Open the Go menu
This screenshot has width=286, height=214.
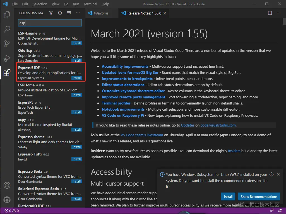coord(66,4)
